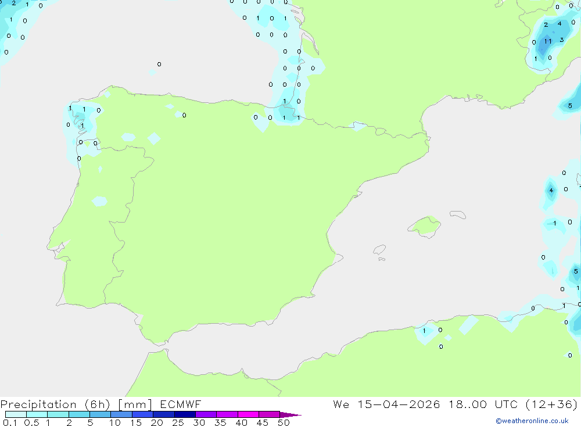Click the "Precipitation (6h)" title text

coord(55,404)
